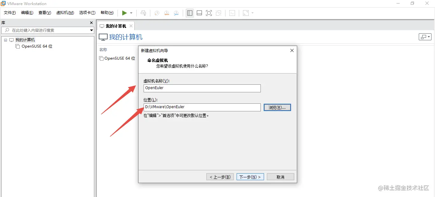
Task: Toggle the library sidebar view icon
Action: click(x=190, y=13)
